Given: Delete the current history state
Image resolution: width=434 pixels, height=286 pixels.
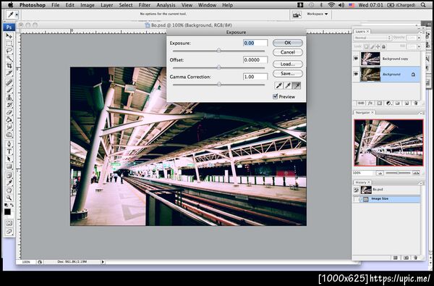Looking at the screenshot, I should tap(415, 258).
